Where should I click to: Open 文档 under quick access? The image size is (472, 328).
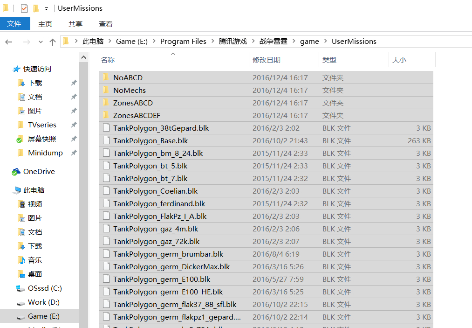(x=30, y=97)
